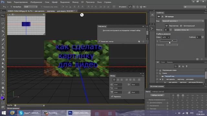The width and height of the screenshot is (207, 116).
Task: Select the Quick Selection tool
Action: 3,27
